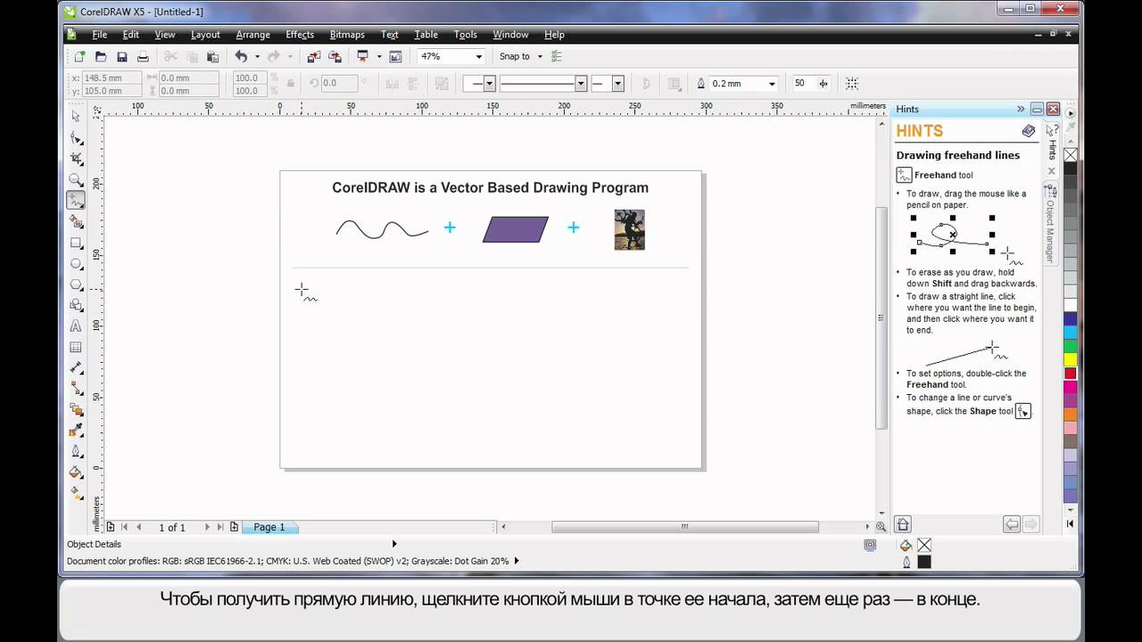
Task: Click the Application Launcher icon
Action: click(363, 56)
